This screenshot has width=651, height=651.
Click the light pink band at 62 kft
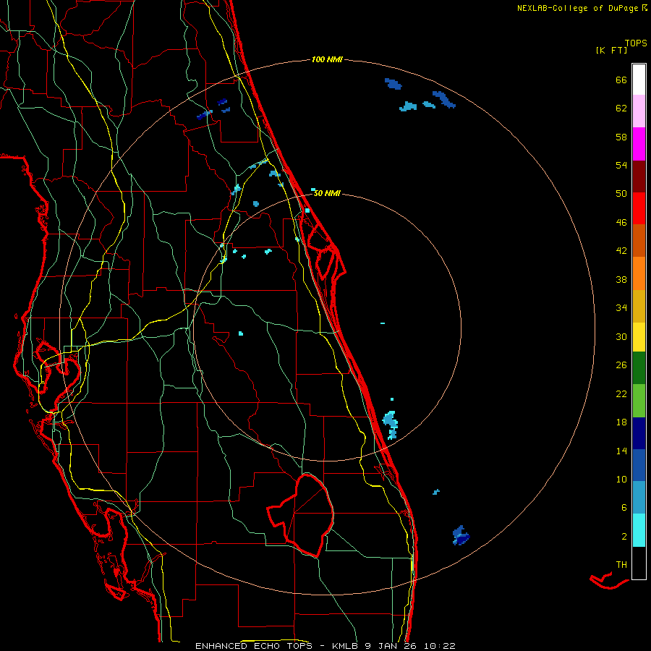pos(639,111)
